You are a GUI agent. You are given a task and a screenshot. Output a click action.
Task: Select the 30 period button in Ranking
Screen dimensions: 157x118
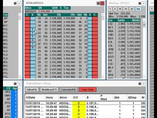click(132, 9)
